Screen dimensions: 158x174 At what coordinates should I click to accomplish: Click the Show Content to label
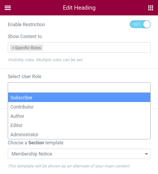tap(25, 37)
